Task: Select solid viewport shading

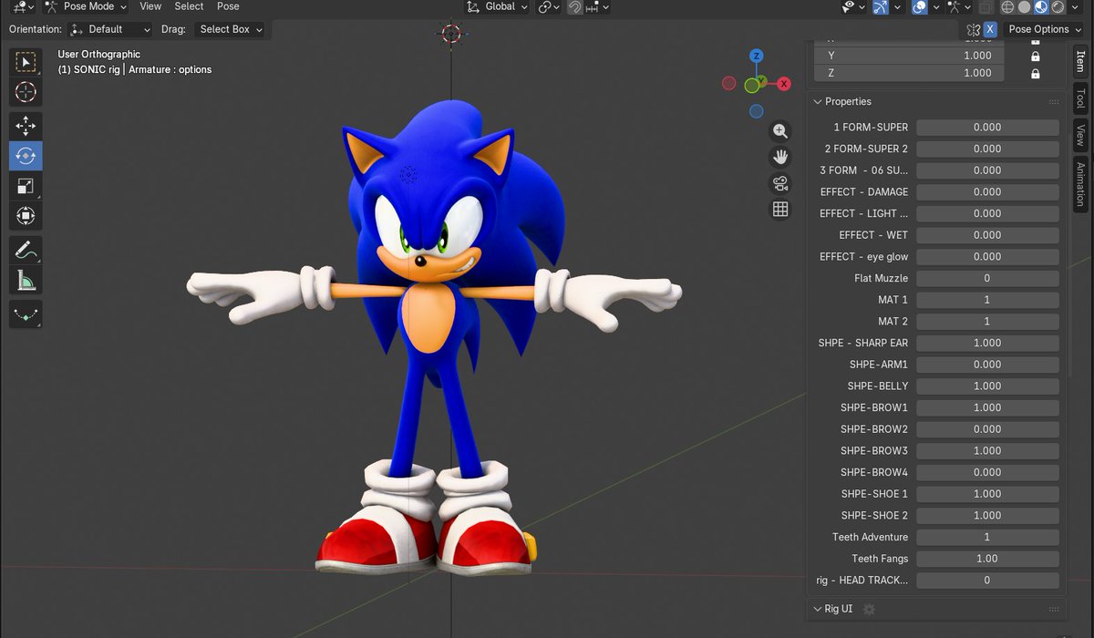Action: [1024, 7]
